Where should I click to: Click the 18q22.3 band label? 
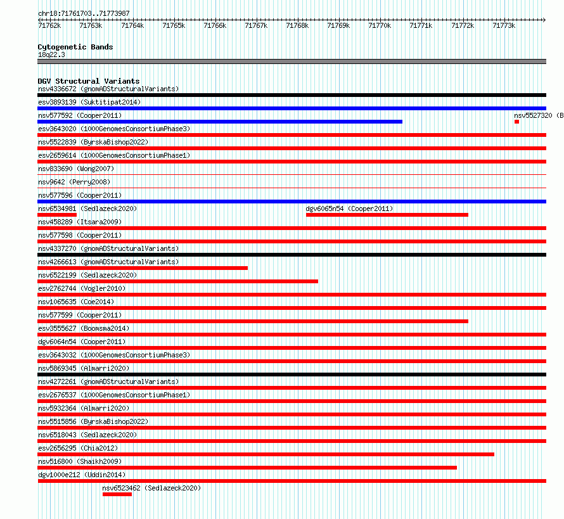pos(51,54)
